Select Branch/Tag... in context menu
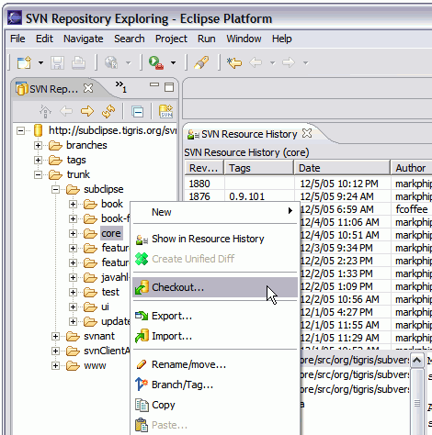Image resolution: width=432 pixels, height=435 pixels. pyautogui.click(x=182, y=385)
